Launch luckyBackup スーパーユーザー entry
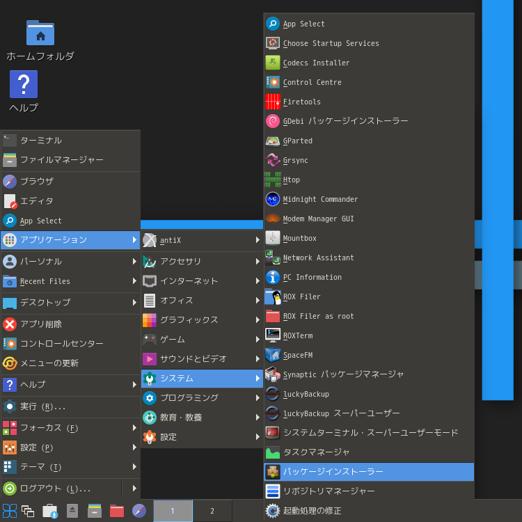This screenshot has width=522, height=522. point(369,413)
